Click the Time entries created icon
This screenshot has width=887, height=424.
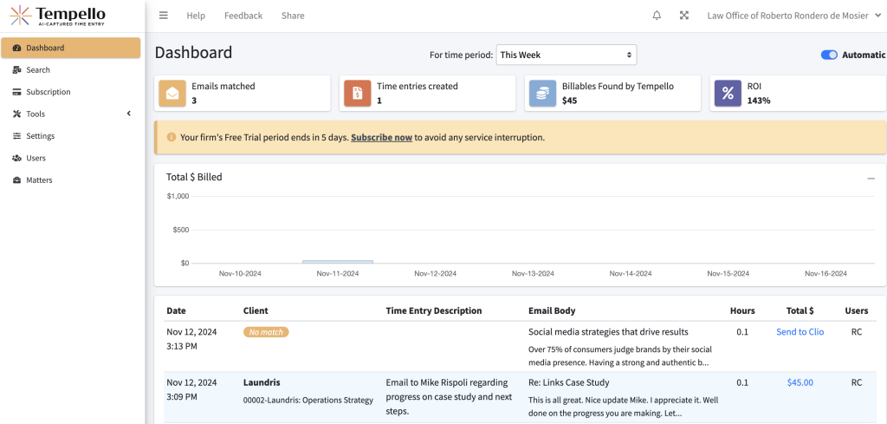(357, 93)
